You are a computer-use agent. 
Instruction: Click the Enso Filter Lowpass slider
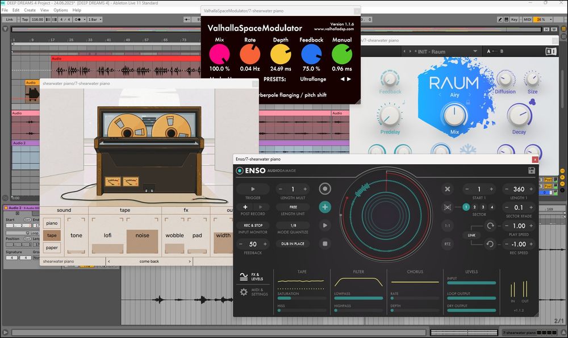[x=358, y=298]
